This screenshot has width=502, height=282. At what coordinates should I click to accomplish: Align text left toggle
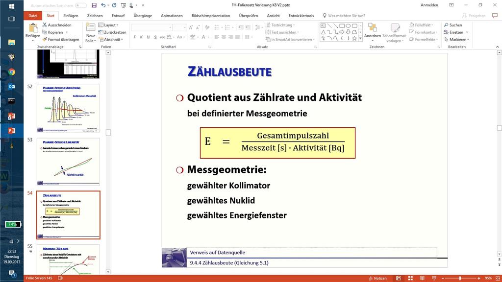click(x=217, y=37)
